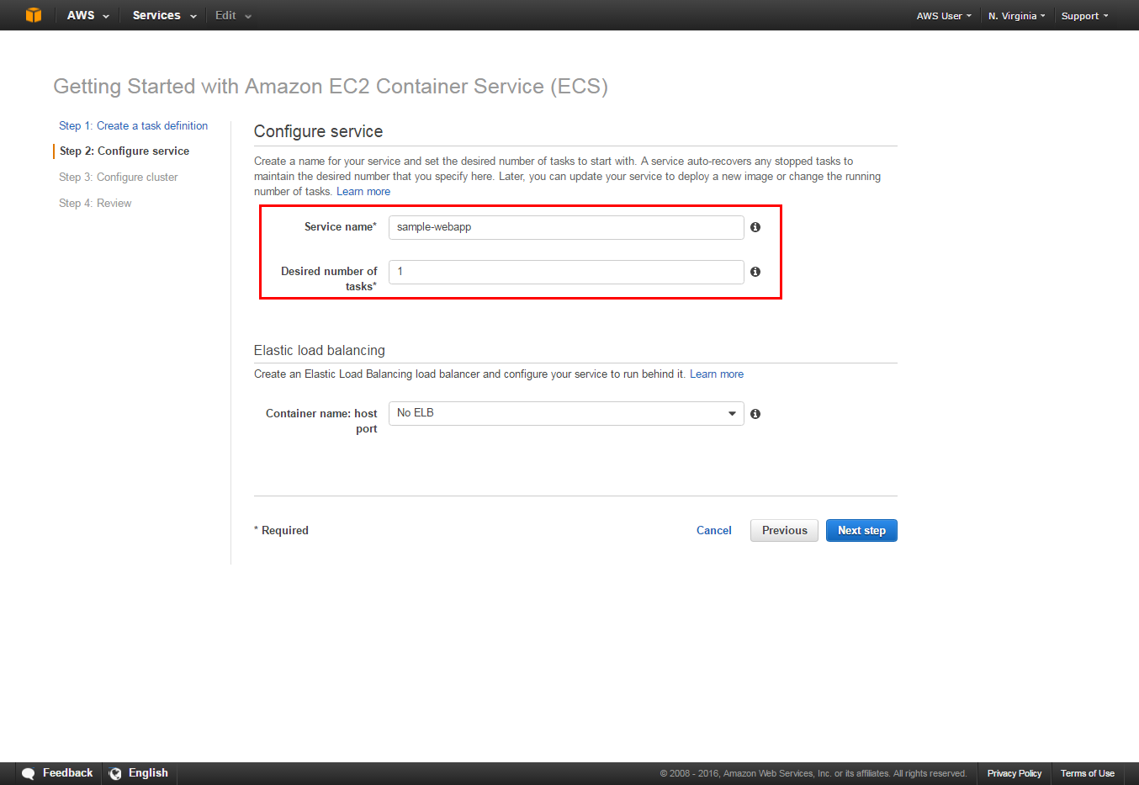Click the Cancel link
Viewport: 1139px width, 785px height.
point(714,530)
